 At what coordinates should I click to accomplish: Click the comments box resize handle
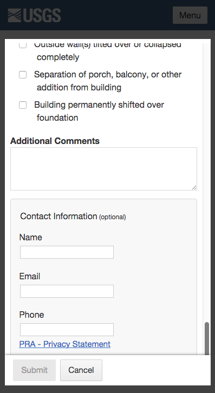194,188
